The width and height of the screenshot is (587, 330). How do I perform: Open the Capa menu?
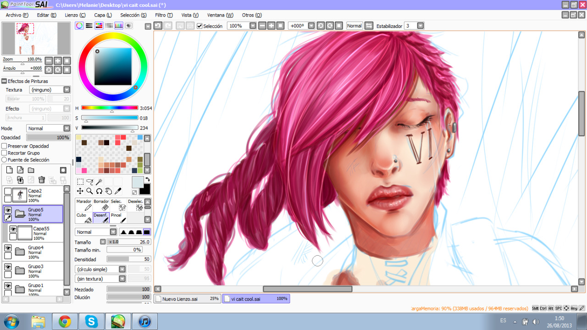(x=103, y=15)
